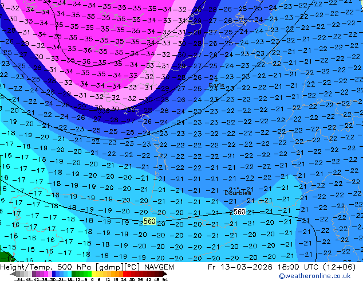Pick the cyan -18 legend swatch
Viewport: 363px width, 281px height.
coord(70,274)
